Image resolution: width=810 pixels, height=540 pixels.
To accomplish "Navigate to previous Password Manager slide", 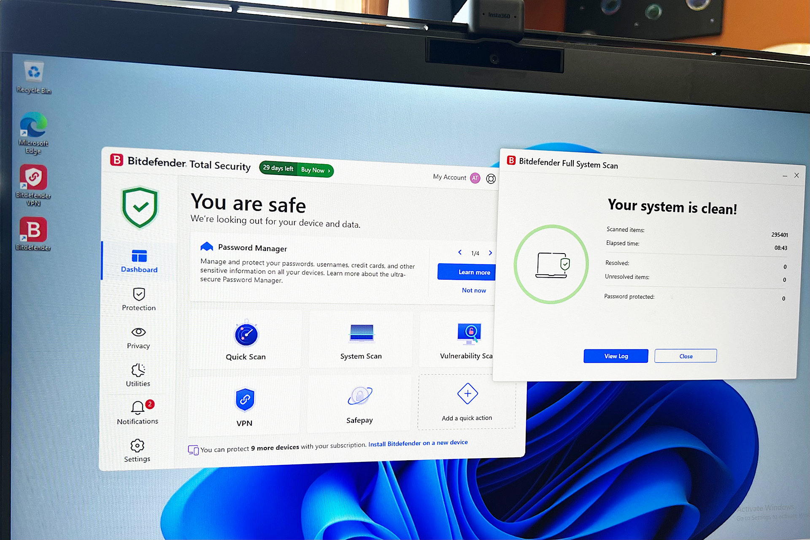I will (460, 253).
